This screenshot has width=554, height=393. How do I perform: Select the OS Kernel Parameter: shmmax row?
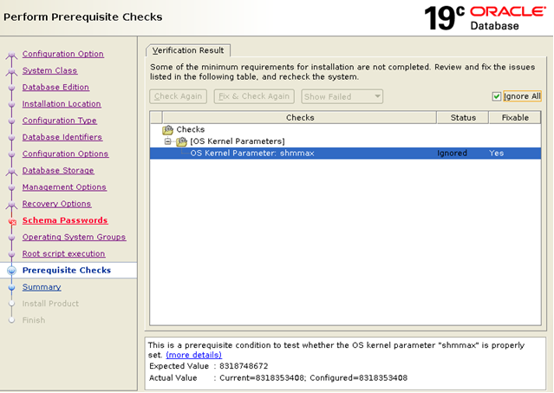pos(345,154)
